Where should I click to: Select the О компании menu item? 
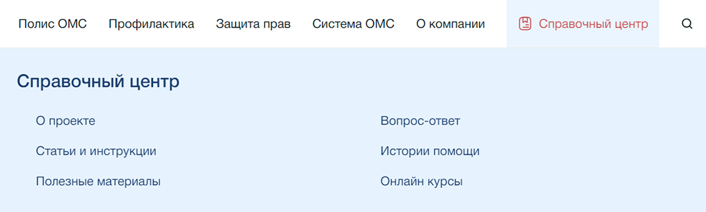(451, 24)
